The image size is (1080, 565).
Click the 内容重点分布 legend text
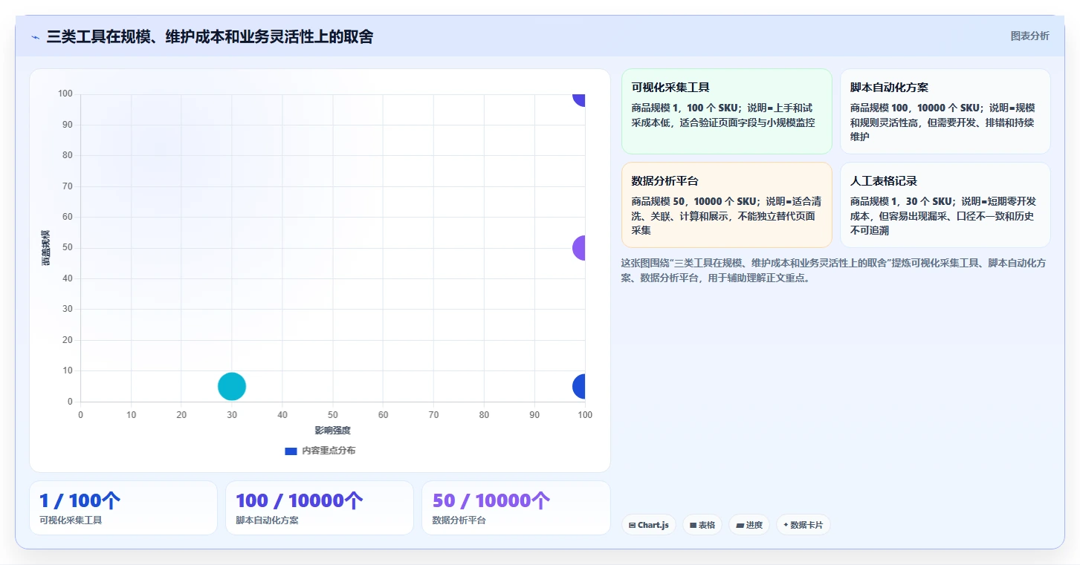tap(329, 451)
